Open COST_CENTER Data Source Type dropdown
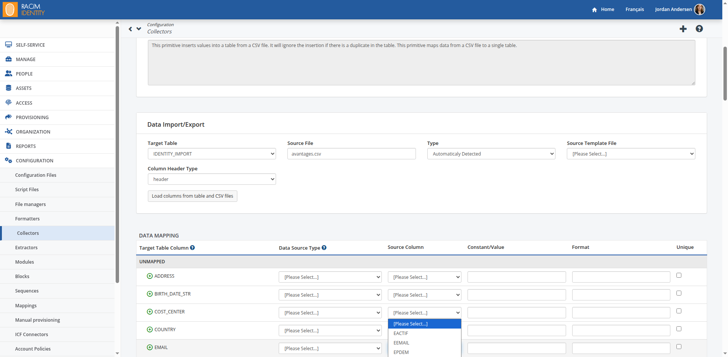This screenshot has width=728, height=357. tap(330, 313)
